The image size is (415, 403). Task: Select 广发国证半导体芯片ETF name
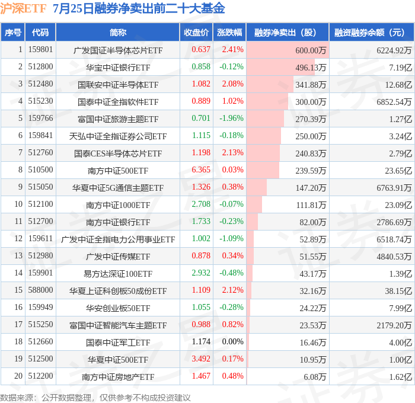tap(118, 50)
